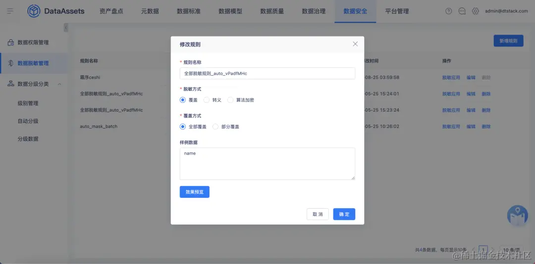The image size is (535, 264).
Task: Go to next page arrow
Action: 493,250
